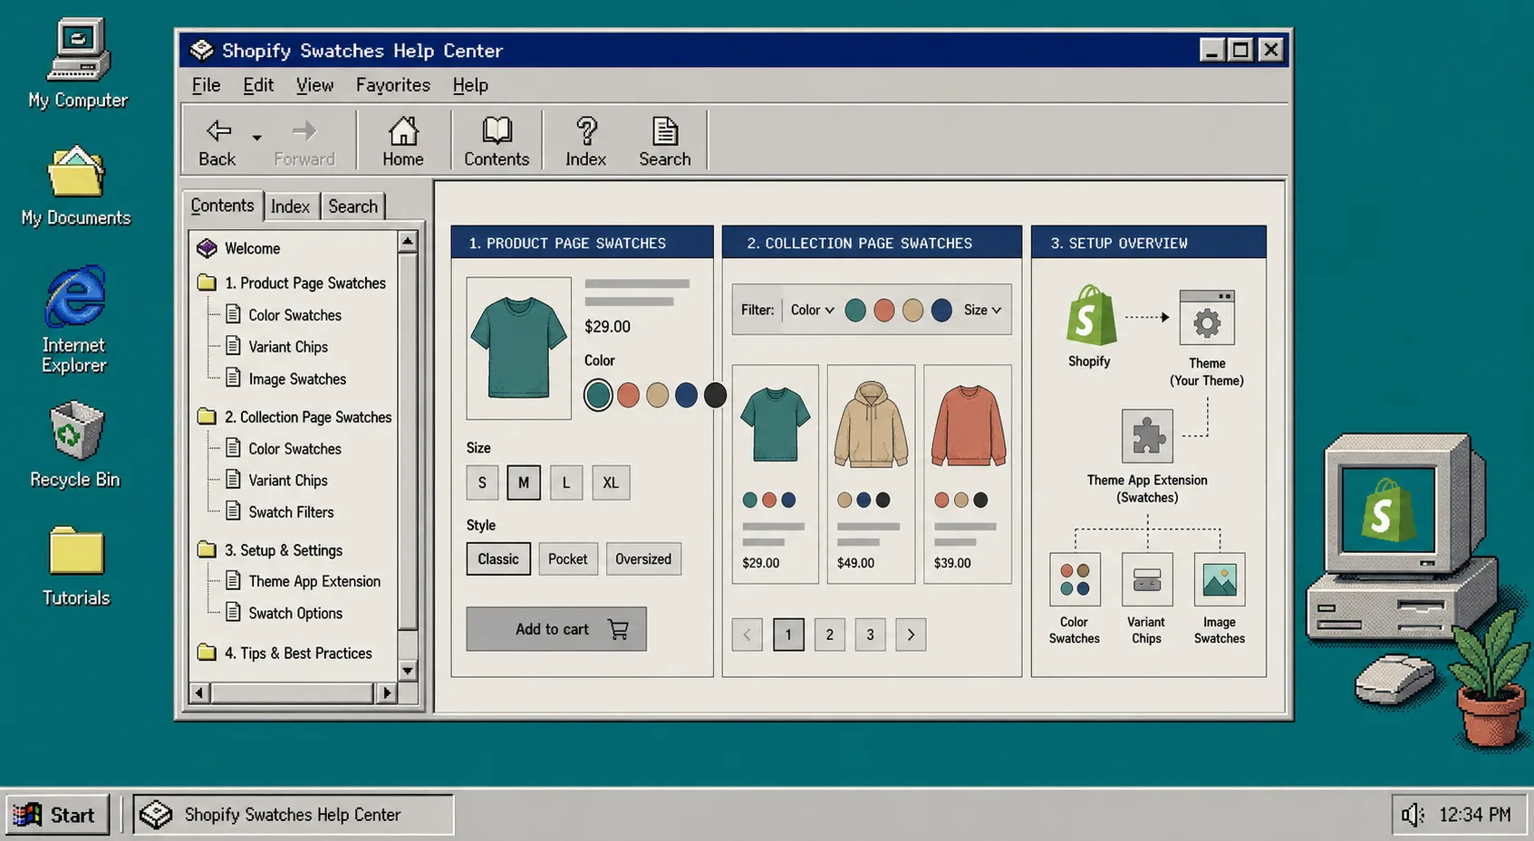The image size is (1534, 841).
Task: Click Shopify Swatches Help Center taskbar button
Action: click(294, 815)
